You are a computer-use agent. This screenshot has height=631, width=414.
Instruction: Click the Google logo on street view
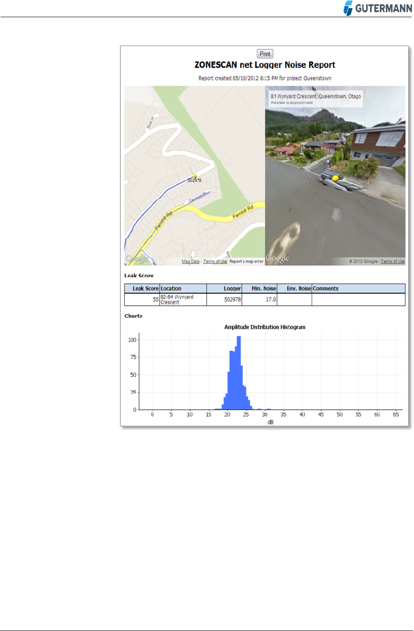click(277, 258)
